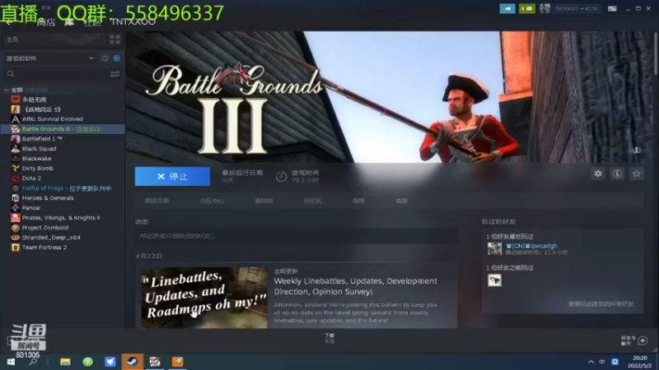This screenshot has height=370, width=659.
Task: Open 指南 guides link
Action: (x=358, y=201)
